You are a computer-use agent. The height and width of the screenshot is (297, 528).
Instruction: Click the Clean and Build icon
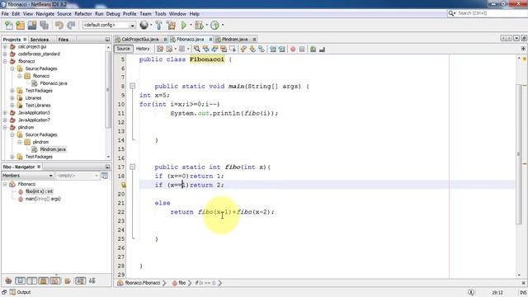pyautogui.click(x=171, y=26)
